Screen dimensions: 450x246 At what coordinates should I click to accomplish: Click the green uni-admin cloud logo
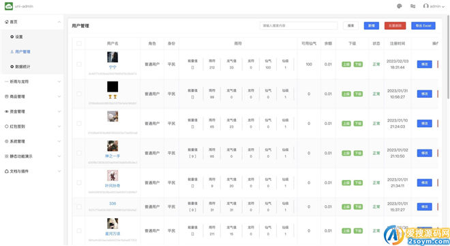click(x=9, y=6)
